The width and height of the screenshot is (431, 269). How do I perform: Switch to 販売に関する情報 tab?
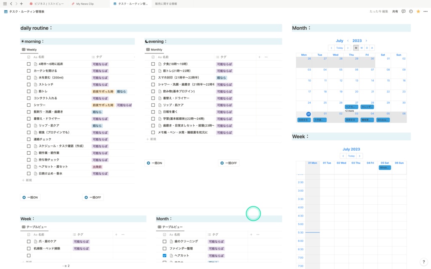click(x=166, y=4)
